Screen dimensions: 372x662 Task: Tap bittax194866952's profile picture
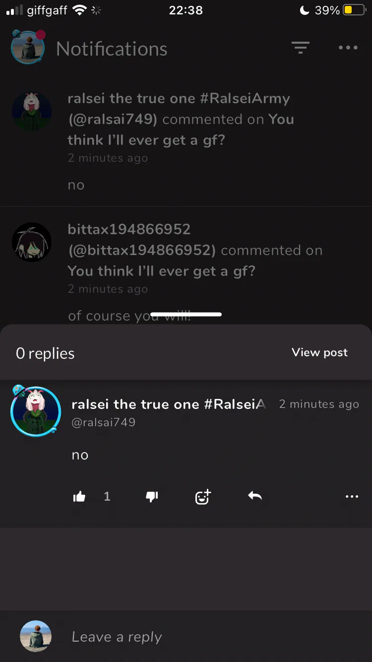pyautogui.click(x=32, y=242)
